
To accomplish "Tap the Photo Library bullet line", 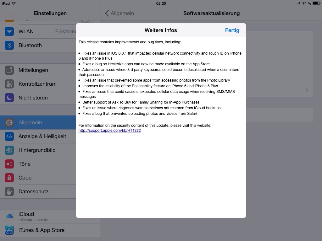I will tap(154, 80).
